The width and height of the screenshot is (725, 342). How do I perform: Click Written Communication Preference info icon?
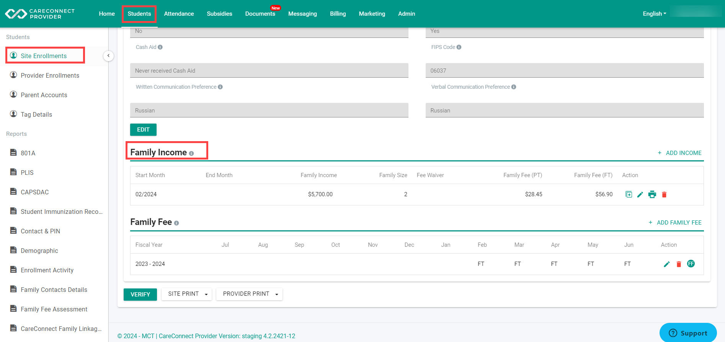tap(220, 87)
